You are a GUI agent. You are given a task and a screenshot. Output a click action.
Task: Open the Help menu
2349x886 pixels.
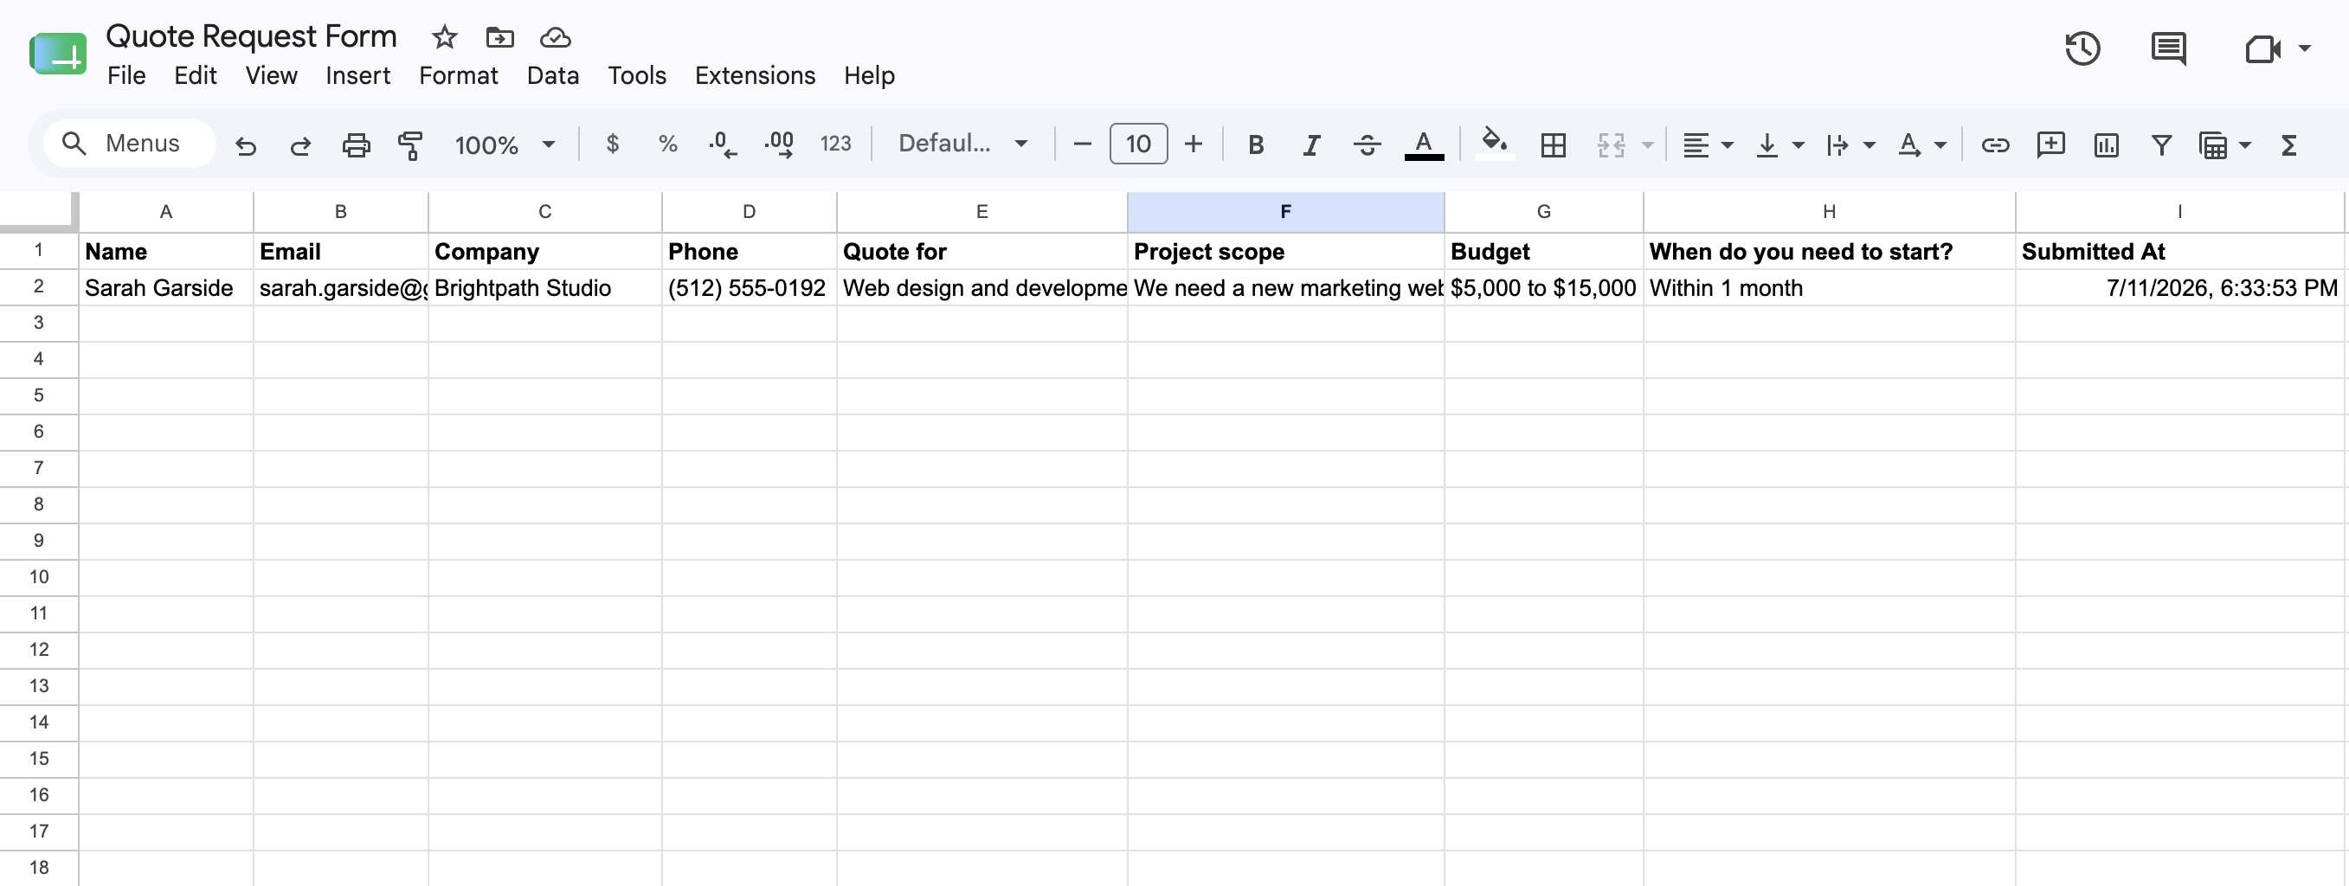coord(869,75)
